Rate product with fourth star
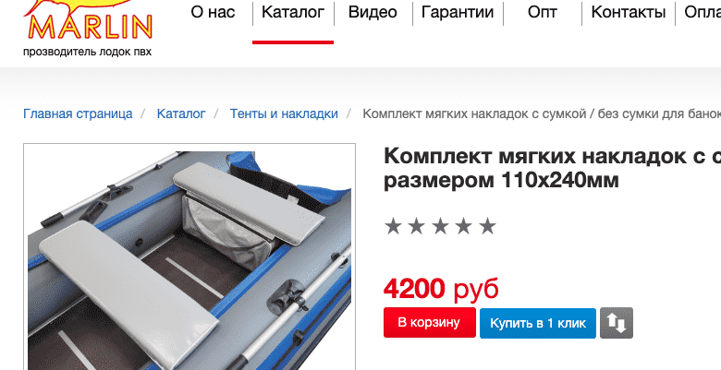 (x=463, y=226)
